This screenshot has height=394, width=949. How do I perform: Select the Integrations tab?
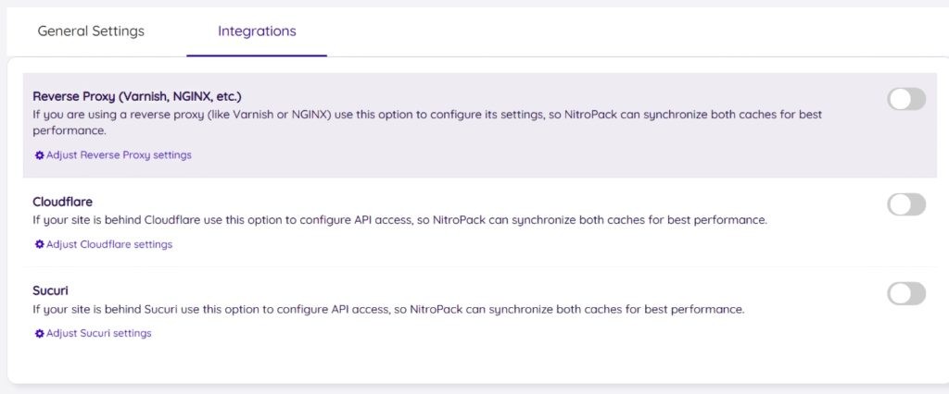[257, 31]
